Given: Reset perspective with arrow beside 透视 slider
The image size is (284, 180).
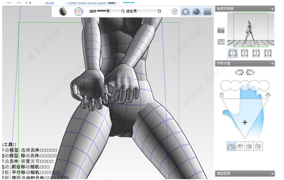Looking at the screenshot, I should [x=159, y=11].
